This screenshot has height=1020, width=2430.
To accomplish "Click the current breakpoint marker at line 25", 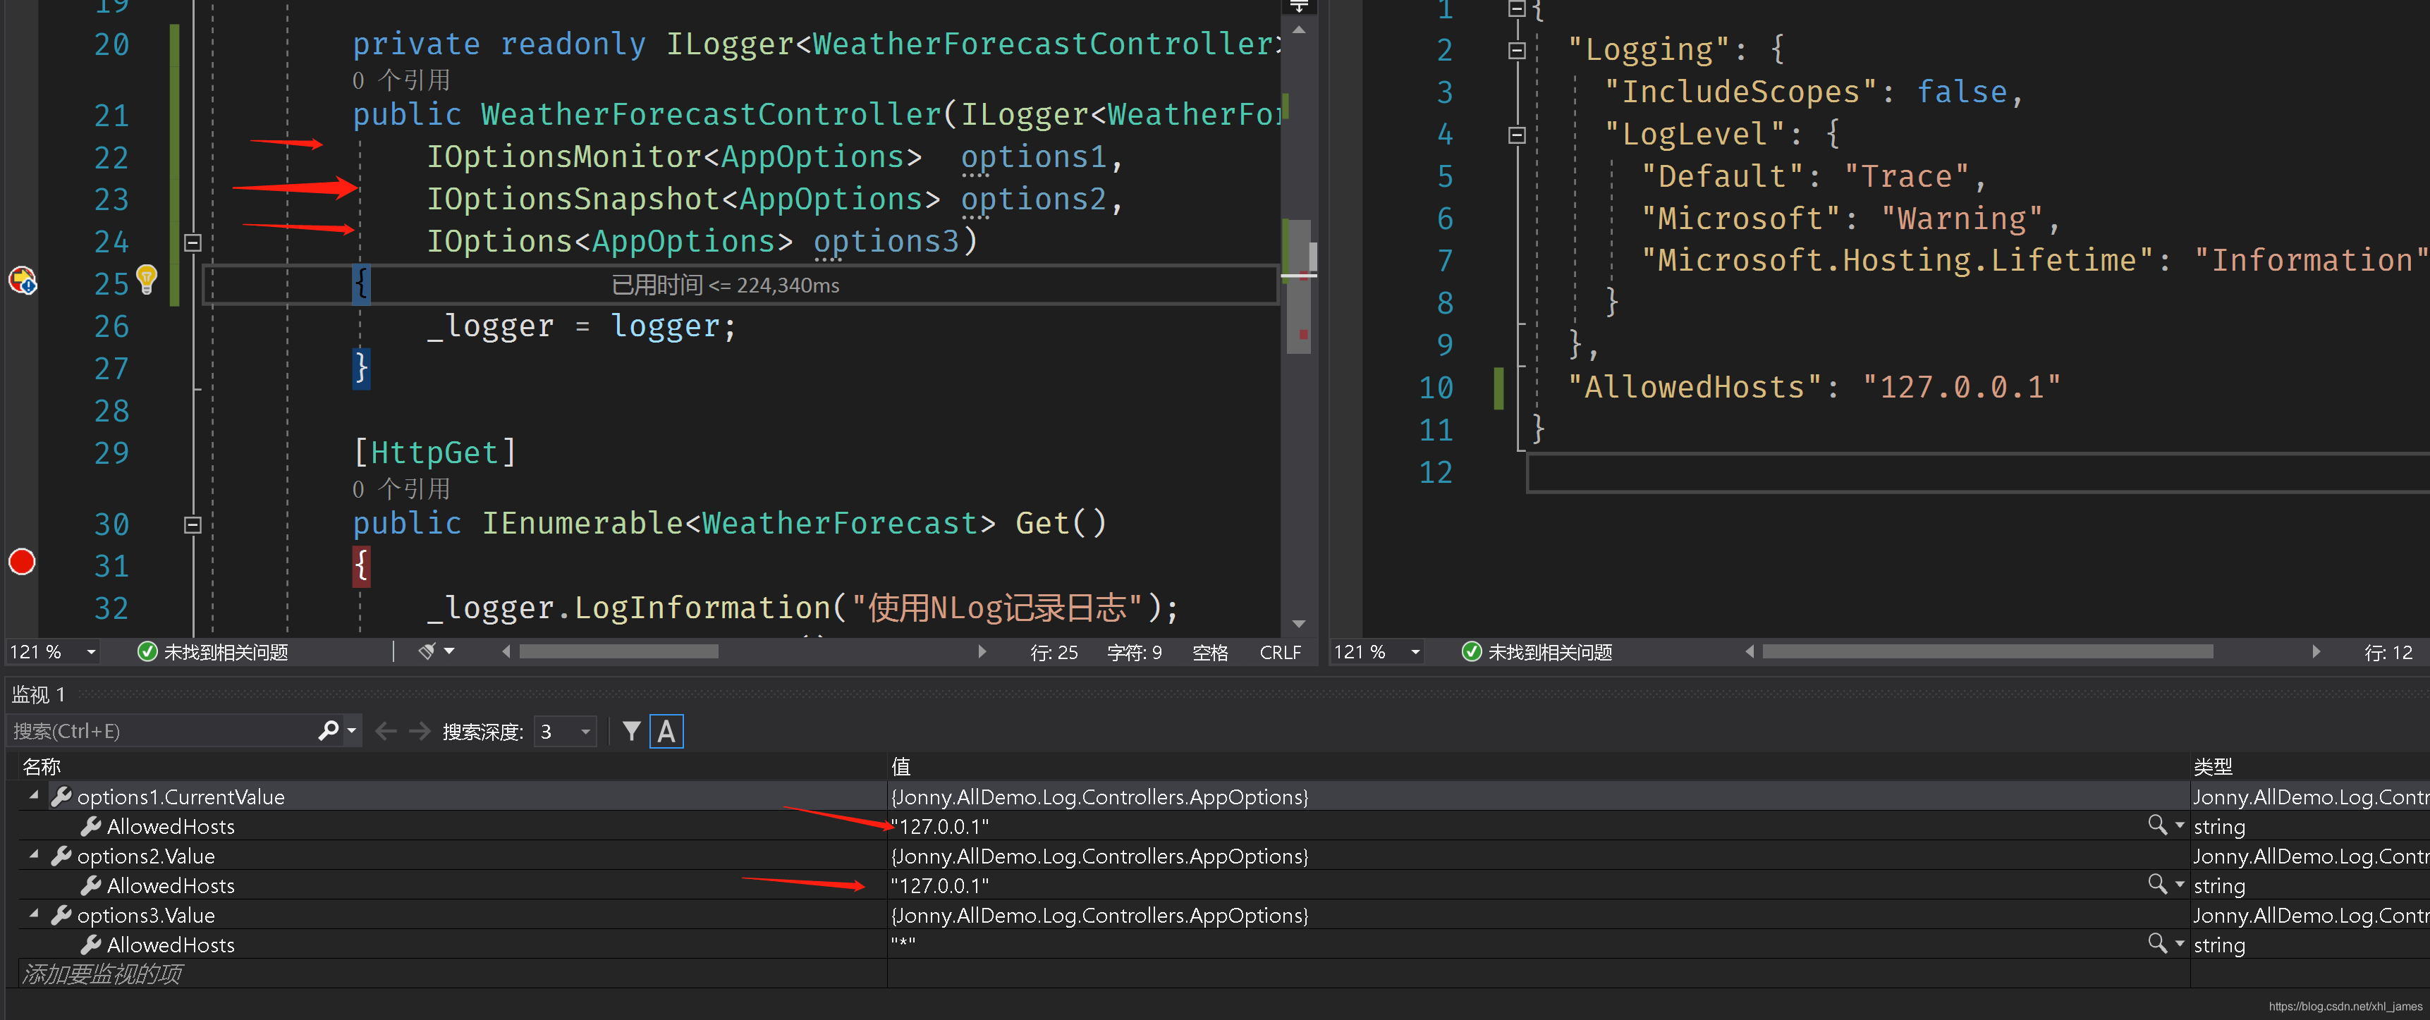I will tap(23, 281).
